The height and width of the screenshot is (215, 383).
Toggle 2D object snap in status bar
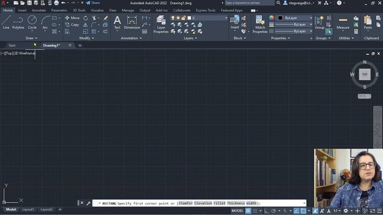tap(303, 211)
